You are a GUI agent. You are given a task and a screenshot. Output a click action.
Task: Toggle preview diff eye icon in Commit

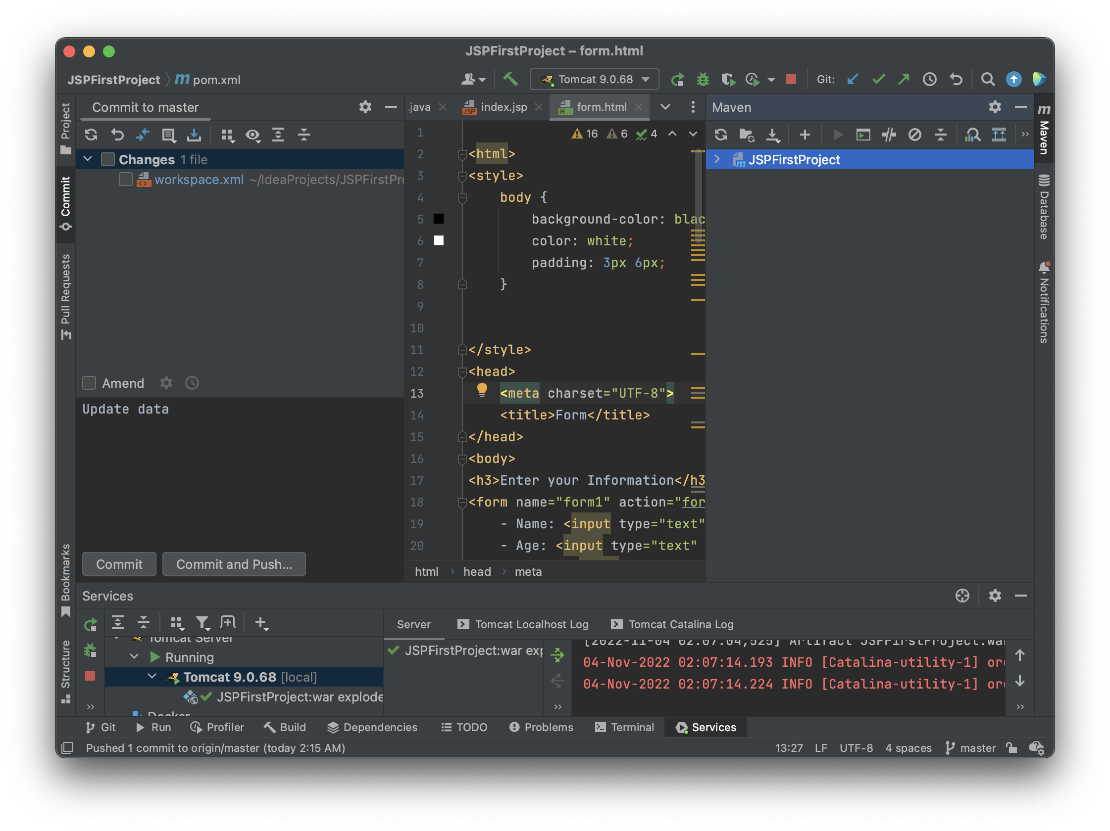coord(252,135)
